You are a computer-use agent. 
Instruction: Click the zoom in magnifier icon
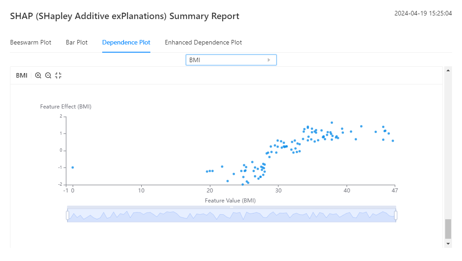point(38,75)
